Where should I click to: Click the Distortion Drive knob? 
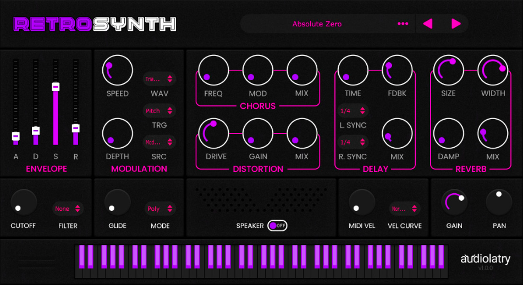(213, 133)
